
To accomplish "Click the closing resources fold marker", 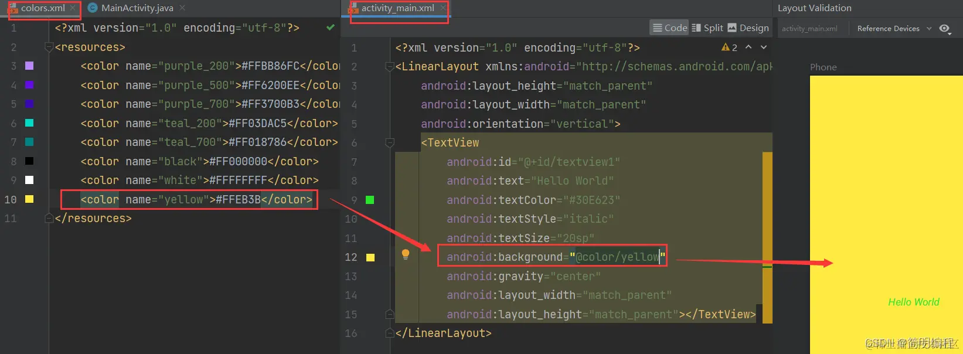I will (50, 218).
